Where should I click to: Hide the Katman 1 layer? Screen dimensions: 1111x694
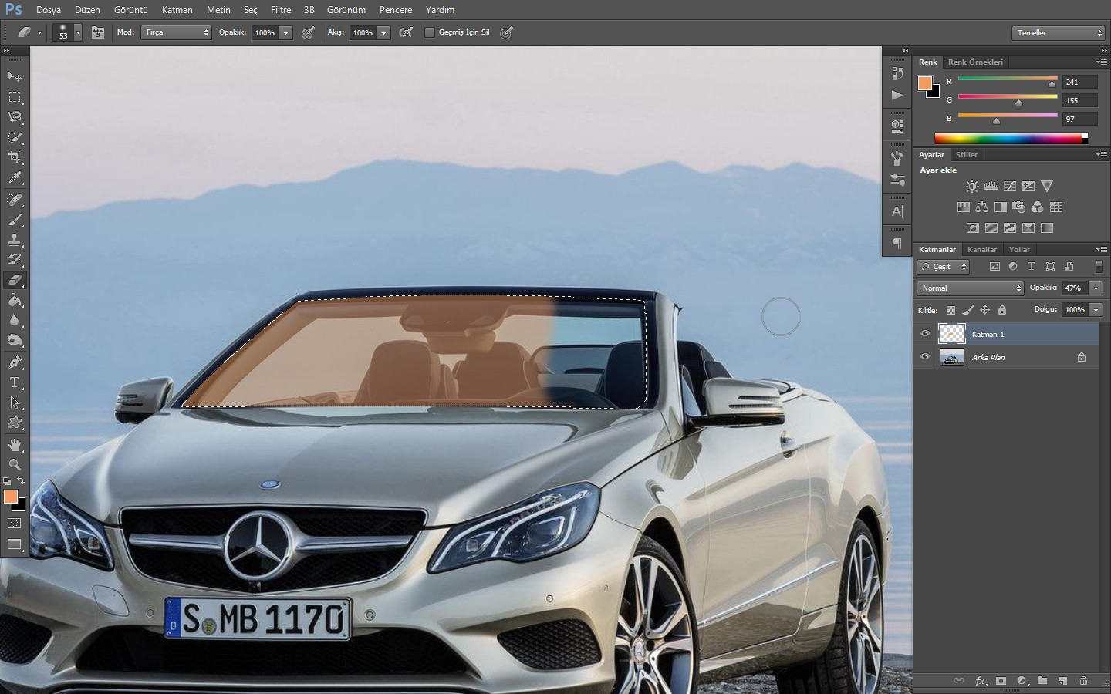click(x=925, y=334)
